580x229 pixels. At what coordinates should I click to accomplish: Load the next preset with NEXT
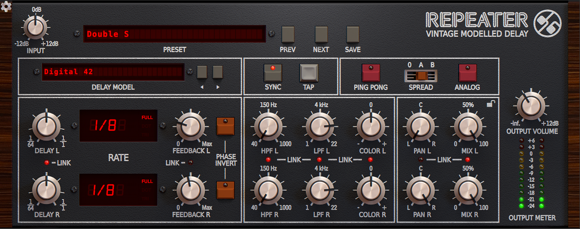point(322,34)
